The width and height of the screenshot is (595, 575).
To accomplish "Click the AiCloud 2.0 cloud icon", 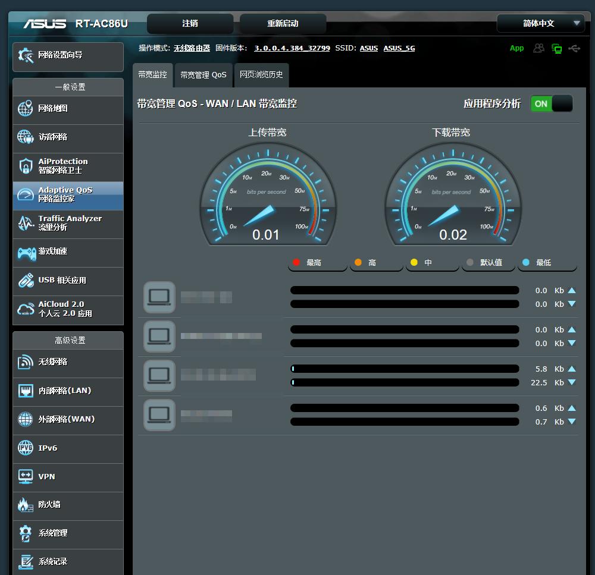I will (x=25, y=309).
